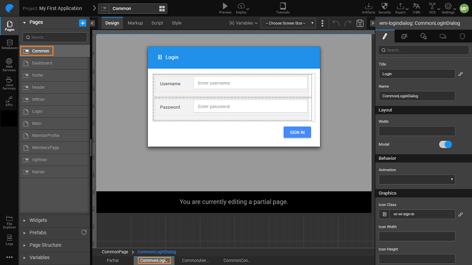Select the Dashboard page in list
Screen dimensions: 472x265
coord(42,63)
